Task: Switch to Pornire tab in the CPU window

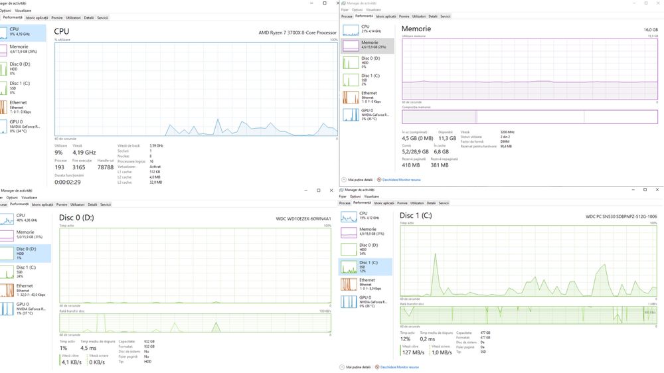Action: pyautogui.click(x=57, y=18)
